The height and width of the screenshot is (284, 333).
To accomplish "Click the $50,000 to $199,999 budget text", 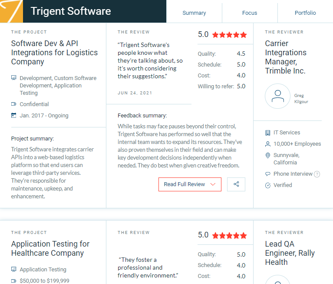I will pos(44,281).
